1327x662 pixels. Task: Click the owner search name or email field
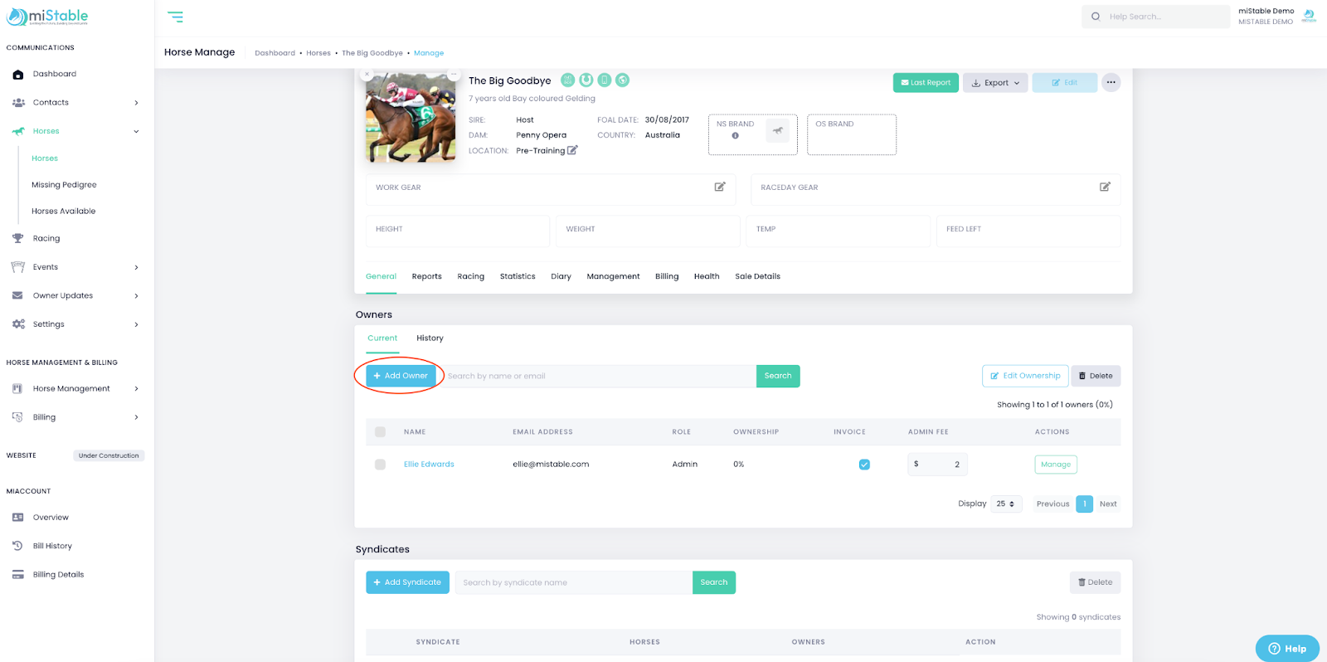click(x=597, y=377)
